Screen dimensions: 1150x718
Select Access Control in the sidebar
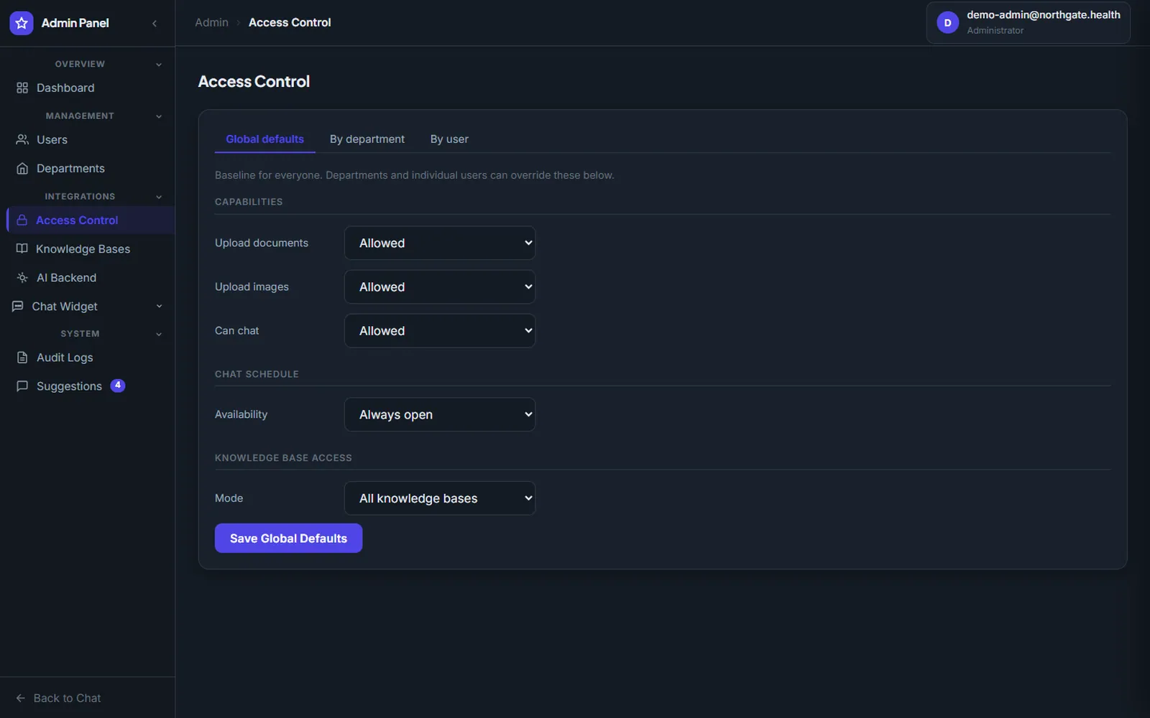tap(90, 220)
